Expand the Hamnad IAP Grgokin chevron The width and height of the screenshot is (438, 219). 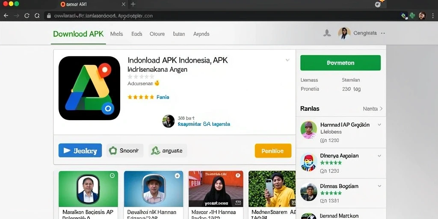(379, 124)
